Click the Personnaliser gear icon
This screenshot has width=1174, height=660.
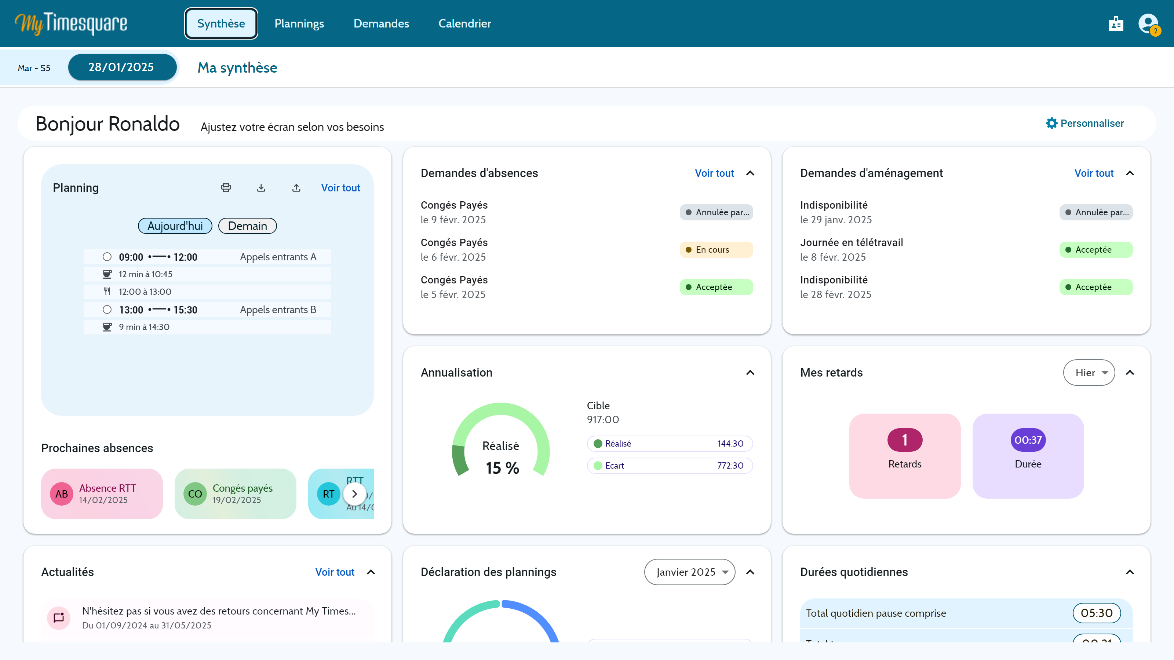[1051, 124]
